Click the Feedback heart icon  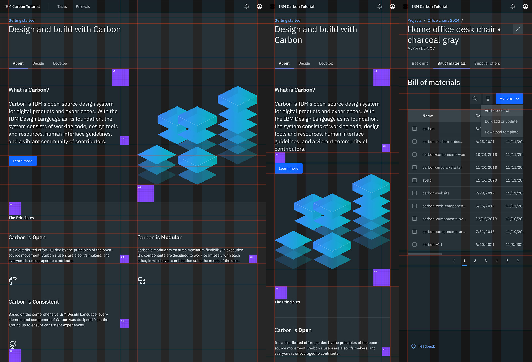tap(413, 346)
